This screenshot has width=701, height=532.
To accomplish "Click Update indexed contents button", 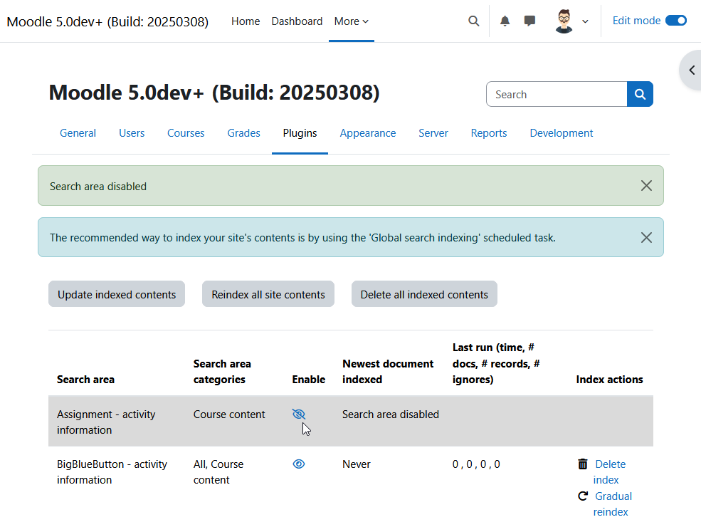I will pos(117,294).
